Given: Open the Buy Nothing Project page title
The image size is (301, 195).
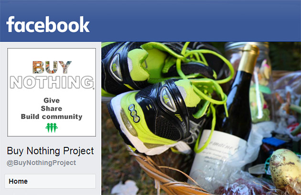Looking at the screenshot, I should click(x=50, y=151).
